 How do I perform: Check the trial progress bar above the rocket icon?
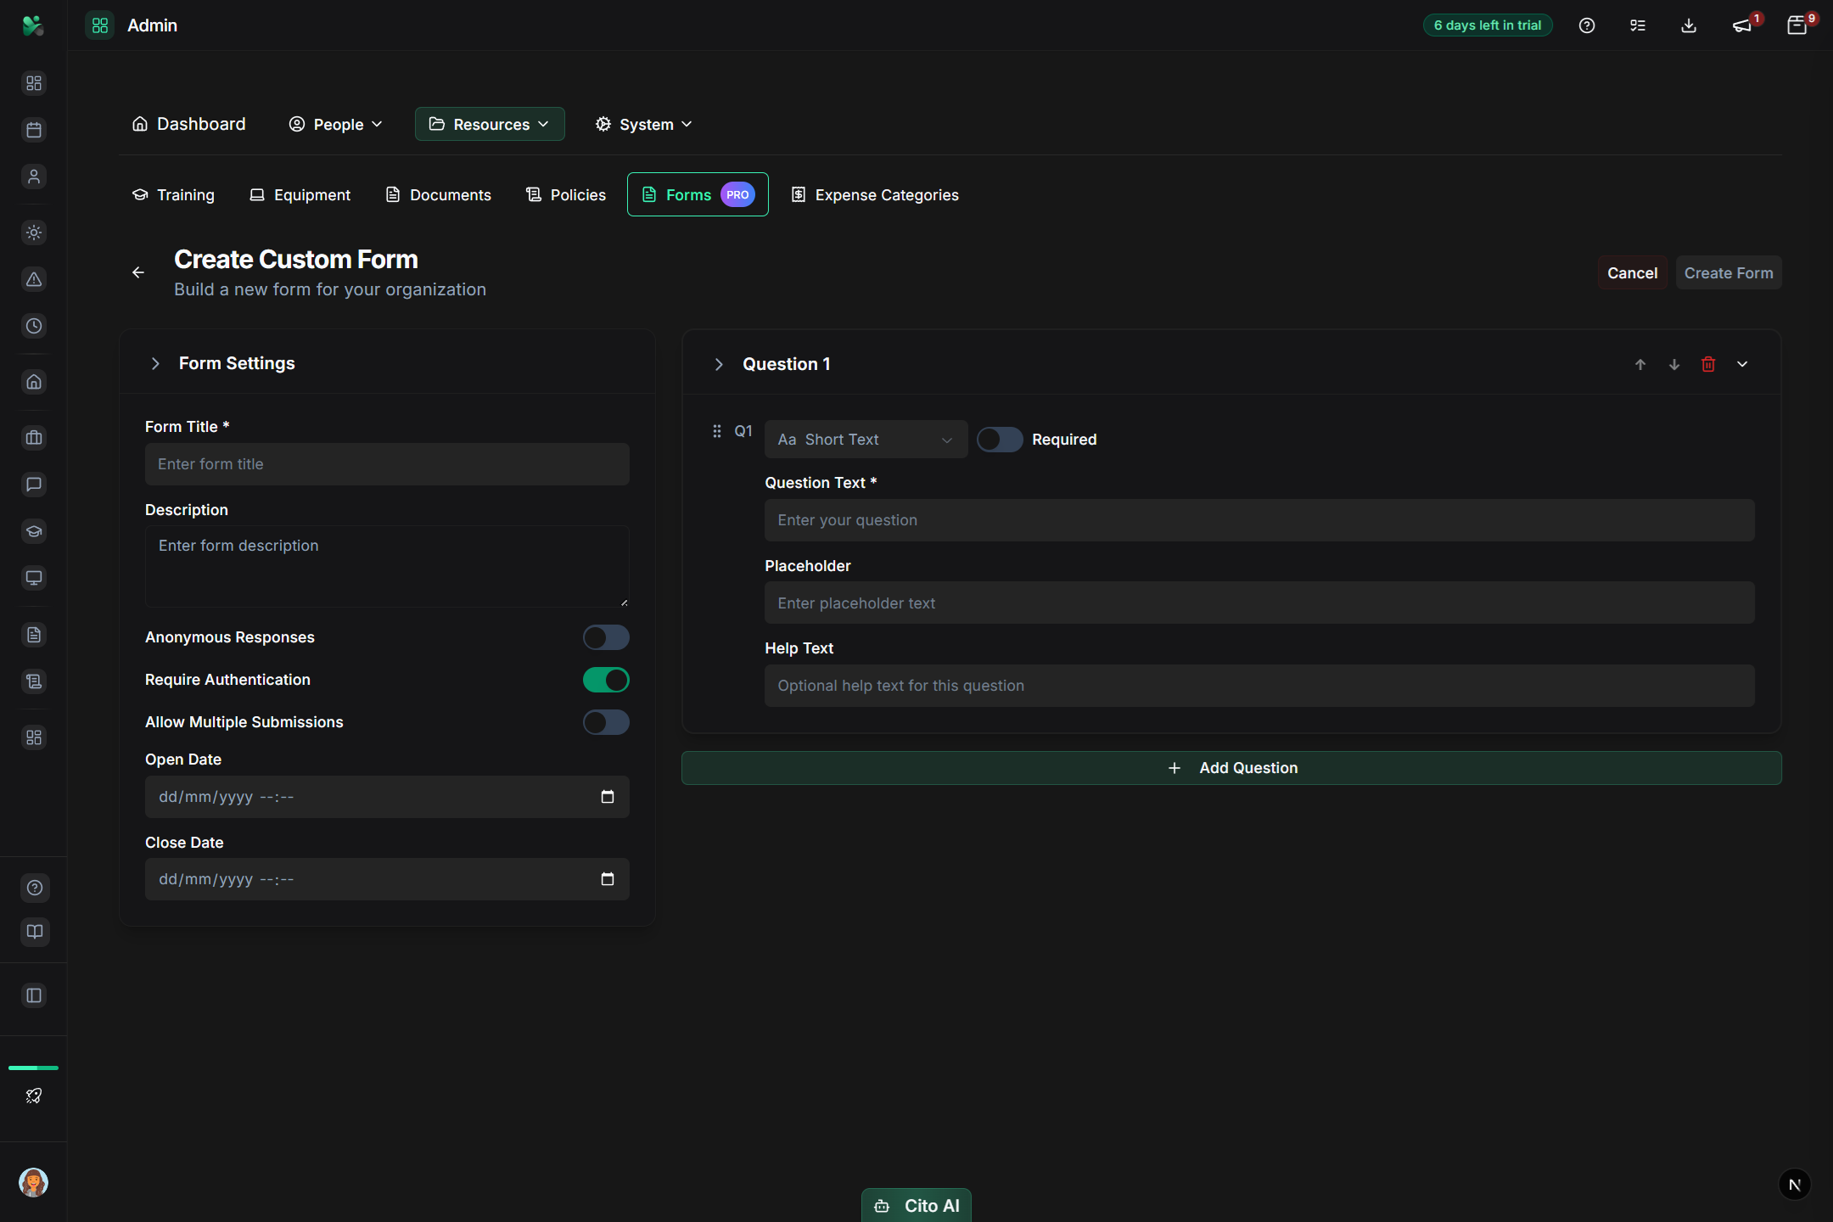[34, 1068]
